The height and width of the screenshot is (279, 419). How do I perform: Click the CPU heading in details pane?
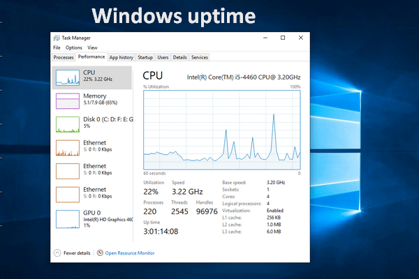tap(152, 75)
